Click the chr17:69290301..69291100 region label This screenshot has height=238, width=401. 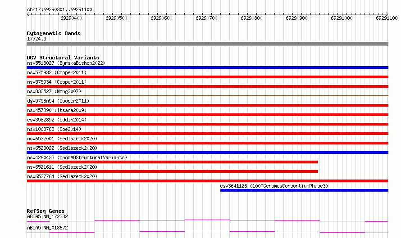pos(59,9)
